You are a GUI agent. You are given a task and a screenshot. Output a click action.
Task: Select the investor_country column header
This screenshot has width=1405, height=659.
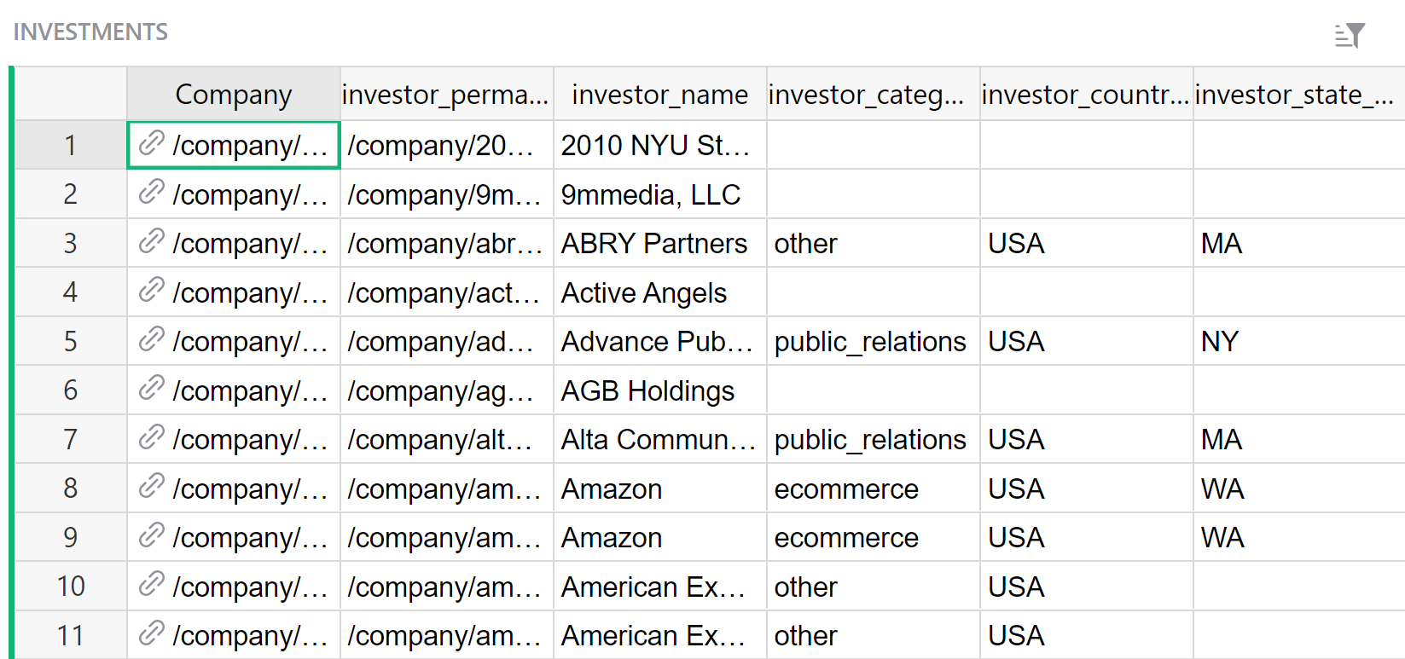coord(1085,95)
